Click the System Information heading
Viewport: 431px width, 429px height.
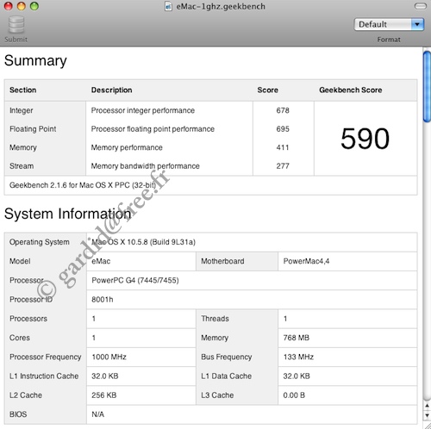(68, 214)
